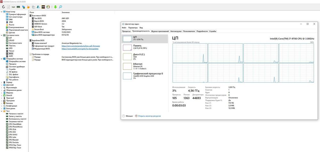The height and width of the screenshot is (152, 320).
Task: Switch to the Журнал приложений tab
Action: [x=160, y=31]
